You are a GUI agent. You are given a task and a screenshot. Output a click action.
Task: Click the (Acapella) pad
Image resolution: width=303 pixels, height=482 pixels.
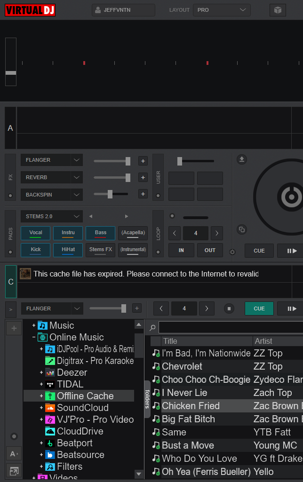tap(133, 233)
